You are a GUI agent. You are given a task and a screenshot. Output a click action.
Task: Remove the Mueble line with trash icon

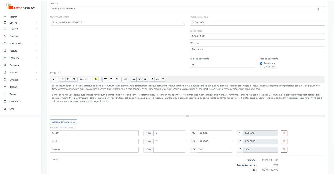[x=284, y=150]
